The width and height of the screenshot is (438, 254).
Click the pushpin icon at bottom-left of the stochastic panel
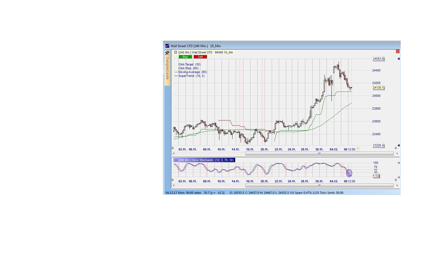173,179
